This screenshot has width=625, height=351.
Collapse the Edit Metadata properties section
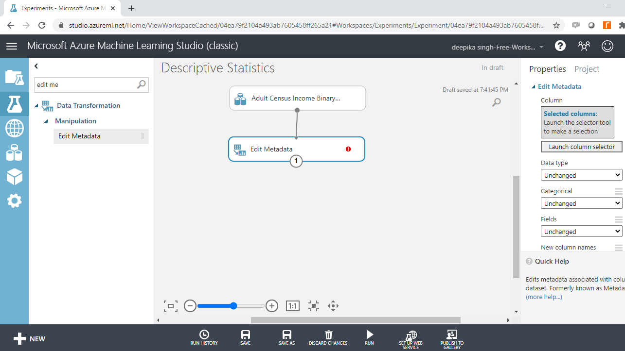[533, 87]
